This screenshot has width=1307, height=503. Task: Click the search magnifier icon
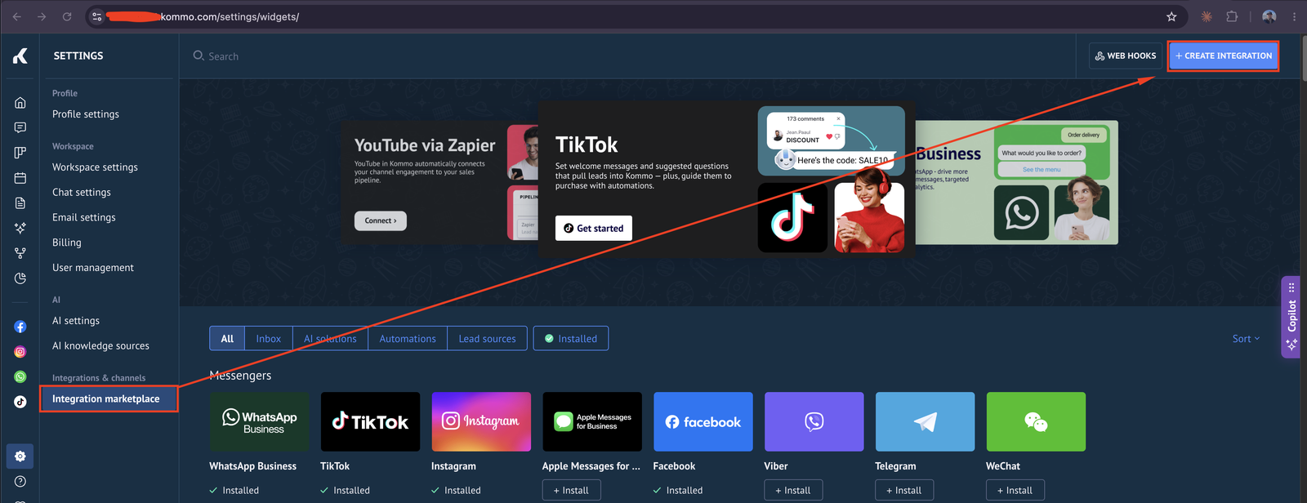click(199, 56)
